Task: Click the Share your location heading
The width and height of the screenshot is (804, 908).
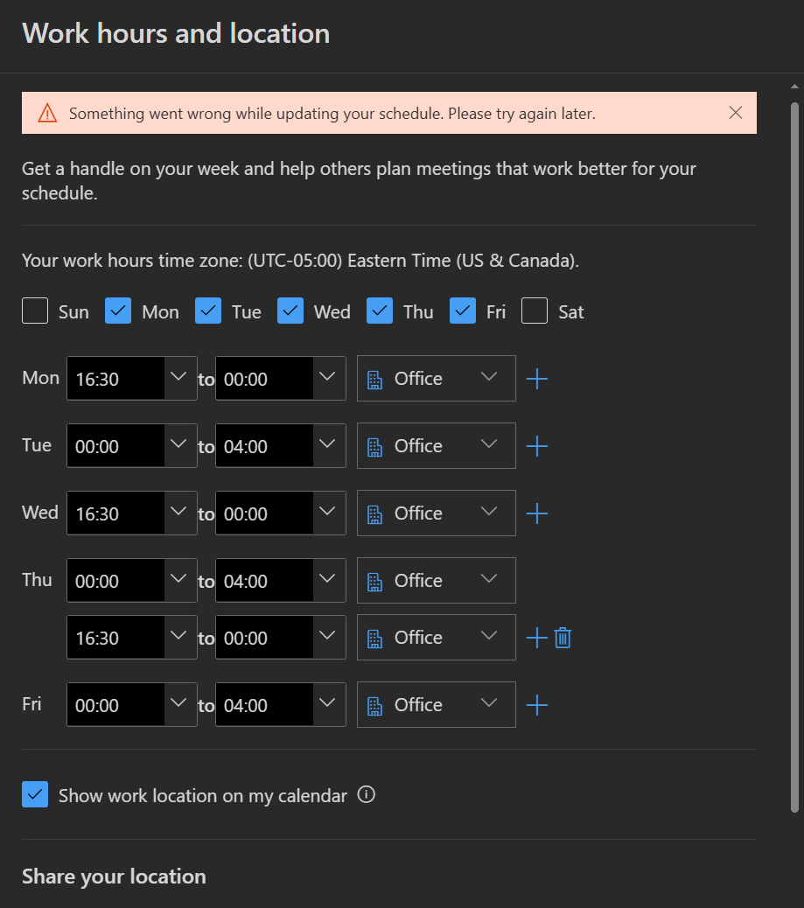Action: [x=114, y=877]
